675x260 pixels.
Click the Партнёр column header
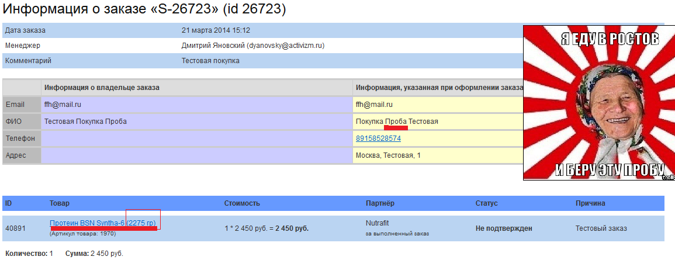(380, 203)
